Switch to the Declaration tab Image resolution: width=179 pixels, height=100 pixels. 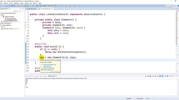(44, 76)
